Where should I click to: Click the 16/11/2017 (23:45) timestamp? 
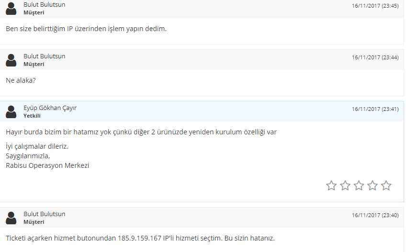pos(375,6)
